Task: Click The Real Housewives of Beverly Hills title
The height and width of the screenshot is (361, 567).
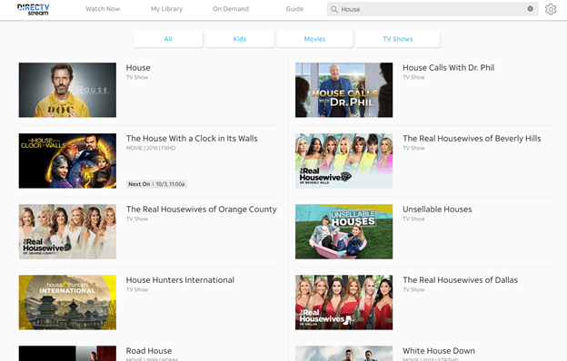Action: (472, 138)
